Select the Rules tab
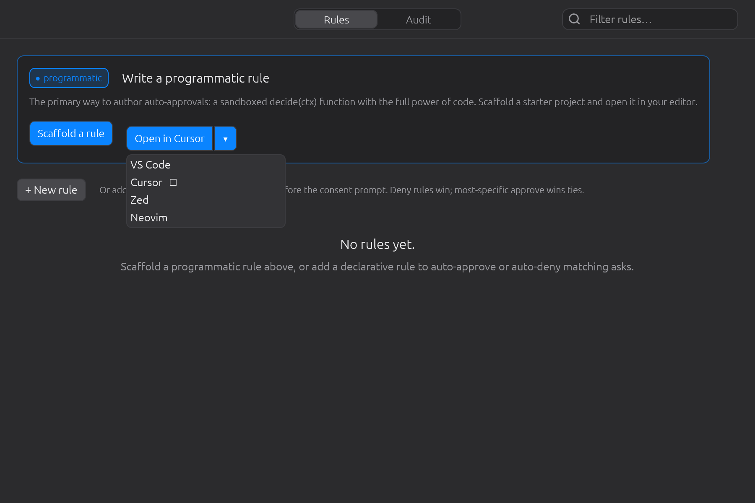The height and width of the screenshot is (503, 755). click(336, 20)
